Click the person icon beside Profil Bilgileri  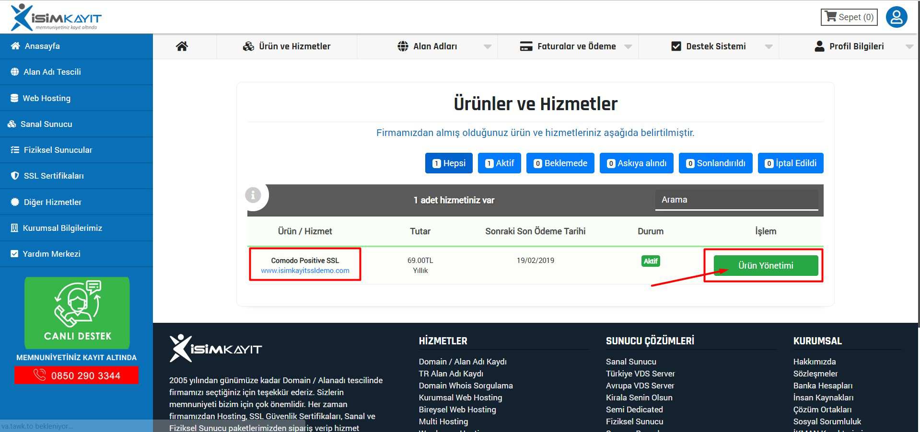click(819, 46)
